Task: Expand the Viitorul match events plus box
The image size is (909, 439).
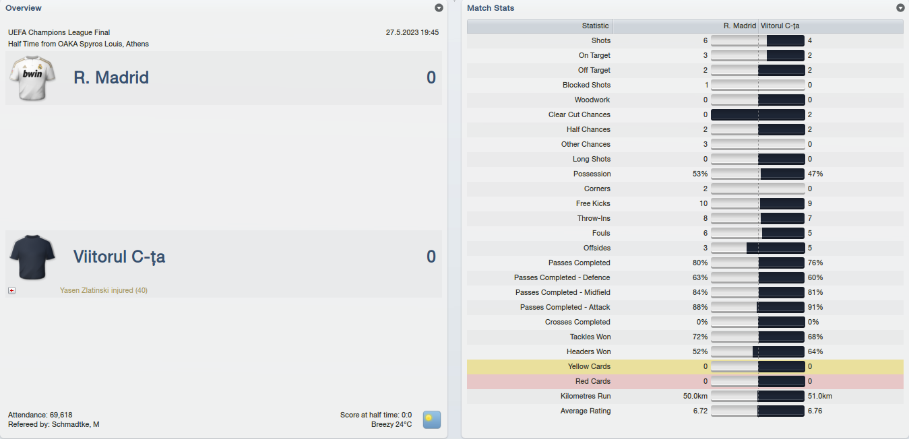Action: click(11, 291)
